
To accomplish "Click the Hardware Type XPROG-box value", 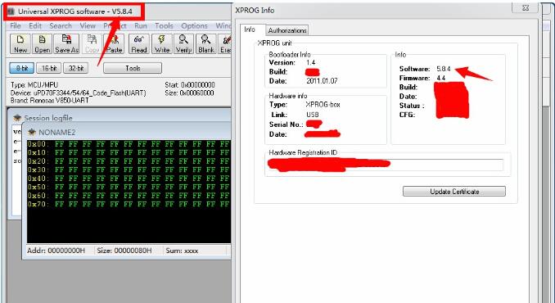I will click(323, 105).
